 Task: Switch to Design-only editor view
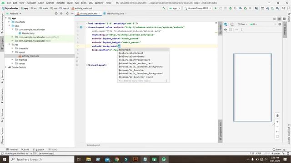(284, 19)
